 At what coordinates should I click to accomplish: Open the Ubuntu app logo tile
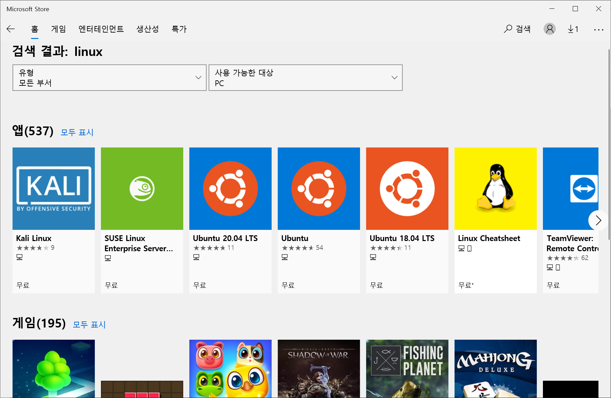click(319, 188)
